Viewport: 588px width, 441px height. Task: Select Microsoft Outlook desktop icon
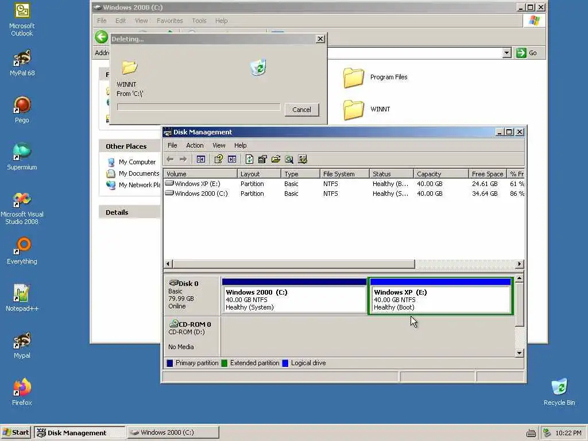coord(22,20)
